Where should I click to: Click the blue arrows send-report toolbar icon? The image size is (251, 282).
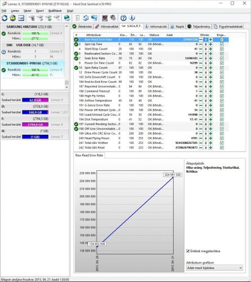click(86, 18)
